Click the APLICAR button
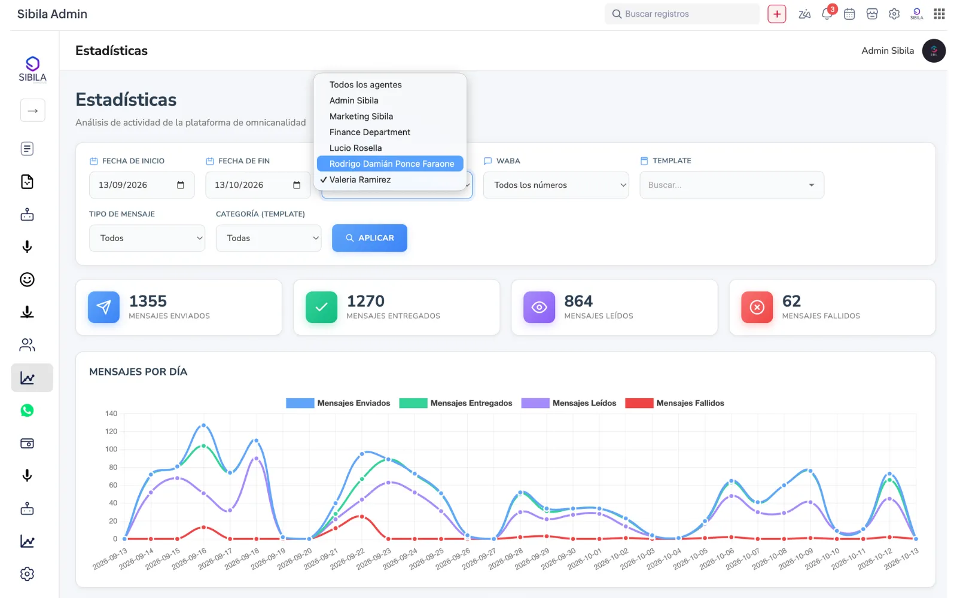The width and height of the screenshot is (957, 598). point(370,238)
